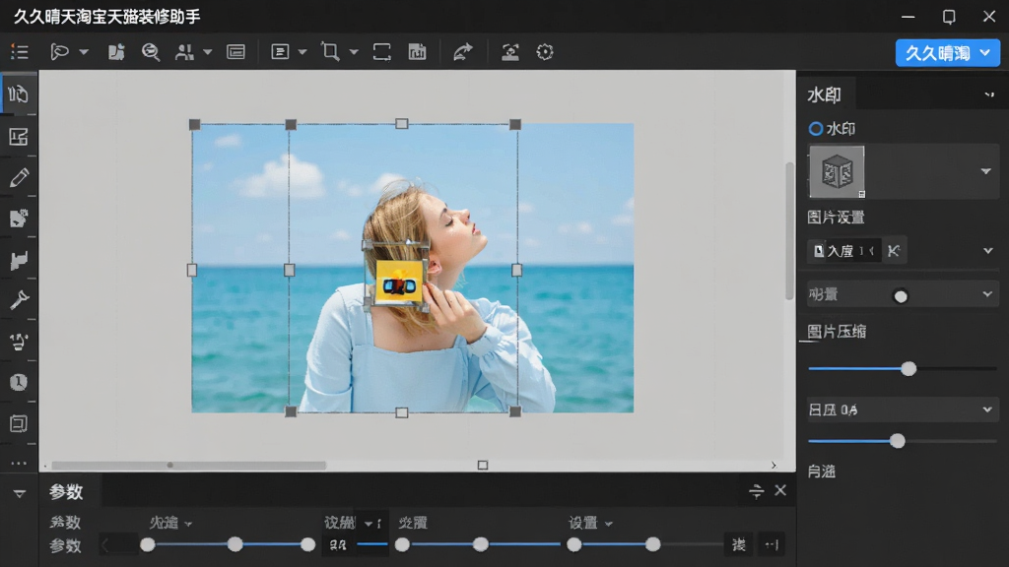Click the middle handle of the first bottom slider
Image resolution: width=1009 pixels, height=567 pixels.
235,545
